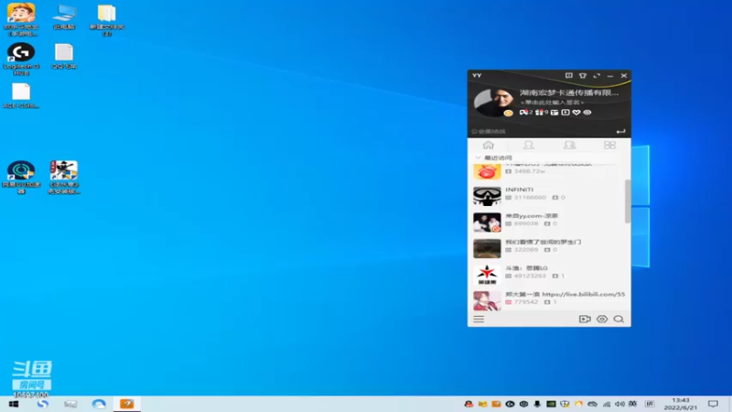This screenshot has height=412, width=732.
Task: Click the gold badge on the avatar
Action: pos(509,113)
